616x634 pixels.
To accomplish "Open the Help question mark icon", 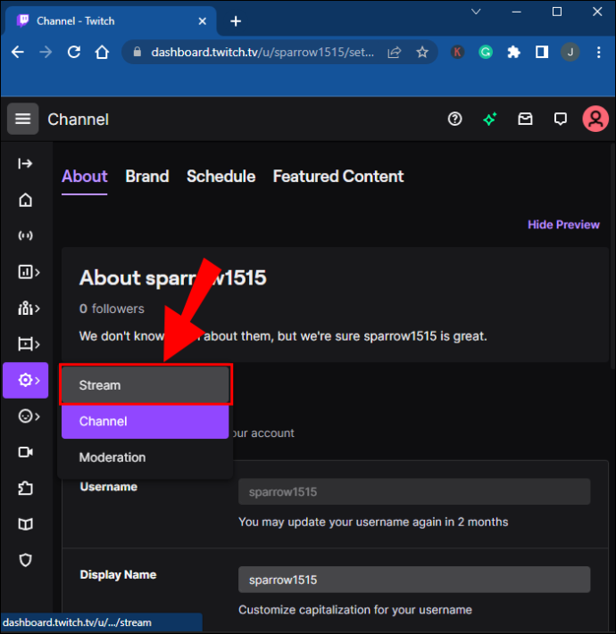I will tap(455, 119).
